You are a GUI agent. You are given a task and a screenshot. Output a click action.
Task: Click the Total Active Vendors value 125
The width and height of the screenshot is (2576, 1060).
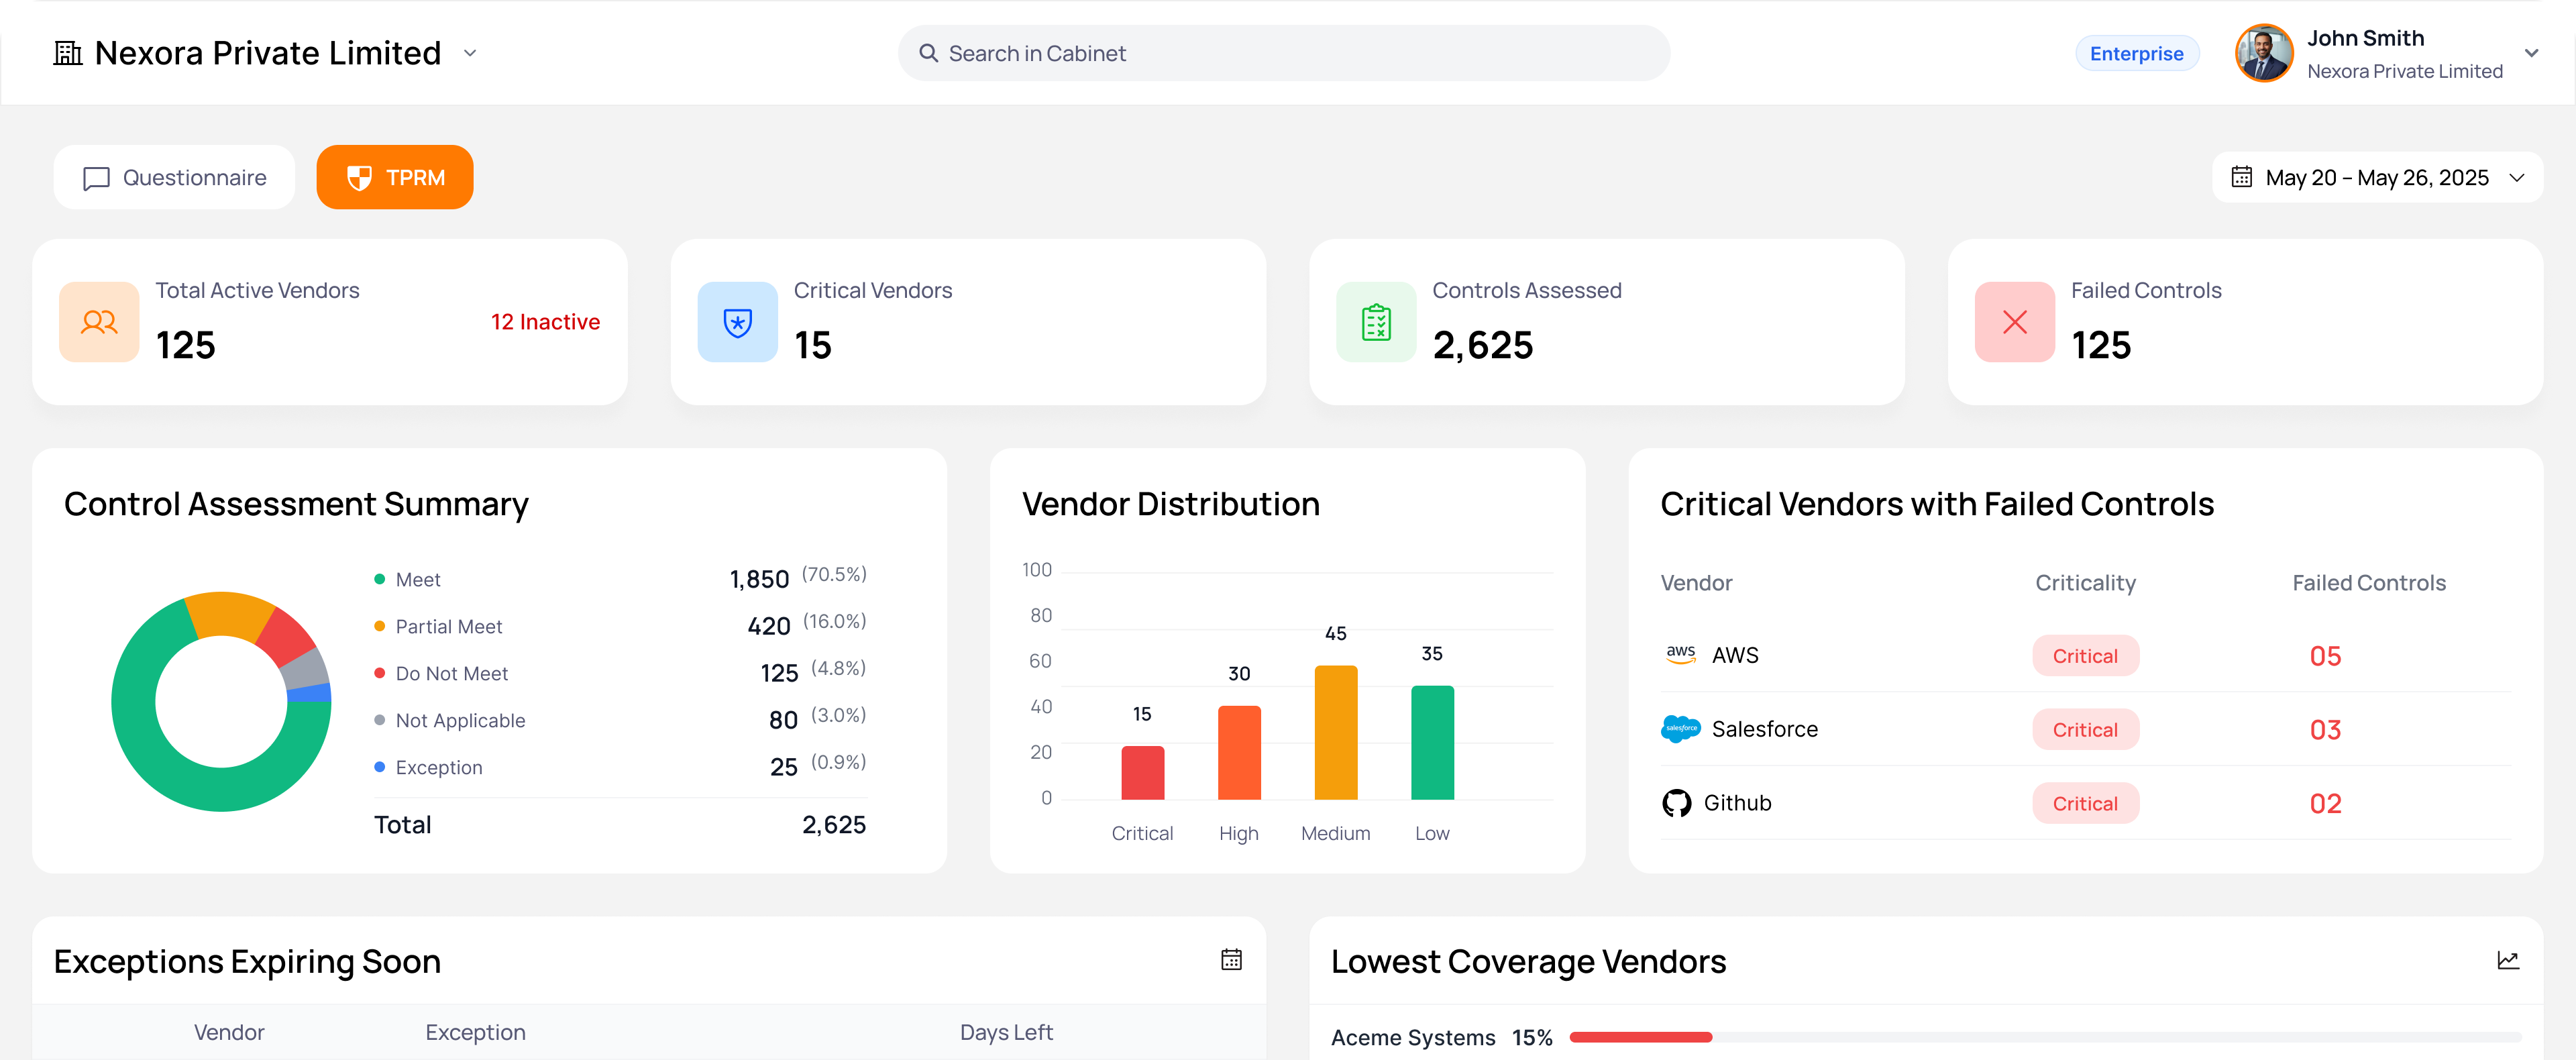pos(186,345)
